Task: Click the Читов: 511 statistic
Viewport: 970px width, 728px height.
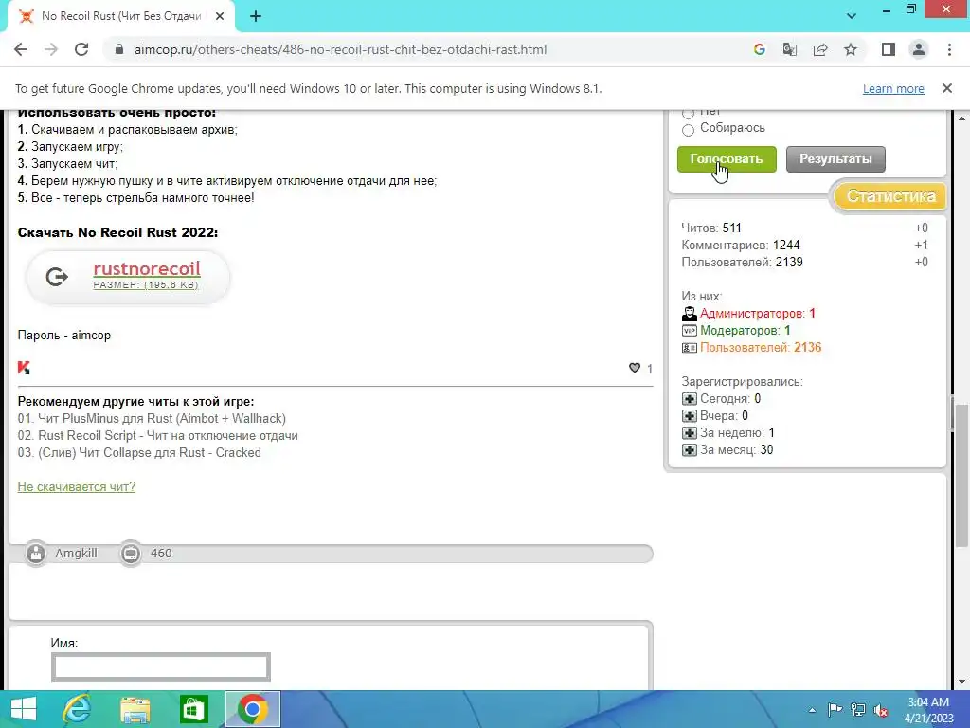Action: pyautogui.click(x=711, y=227)
